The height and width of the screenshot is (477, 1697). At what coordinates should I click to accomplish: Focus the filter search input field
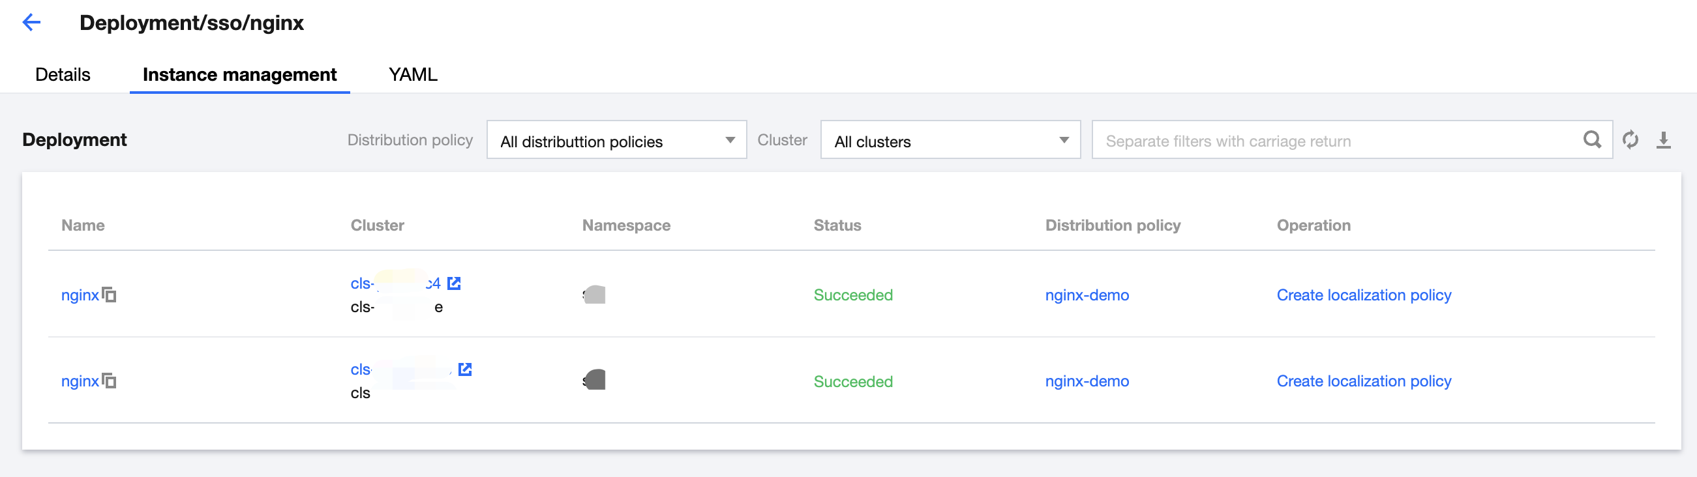coord(1337,141)
